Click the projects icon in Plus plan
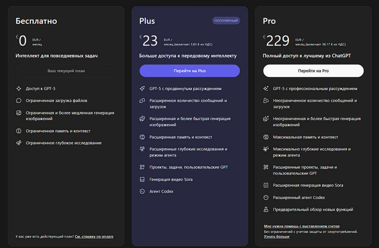 click(x=142, y=167)
